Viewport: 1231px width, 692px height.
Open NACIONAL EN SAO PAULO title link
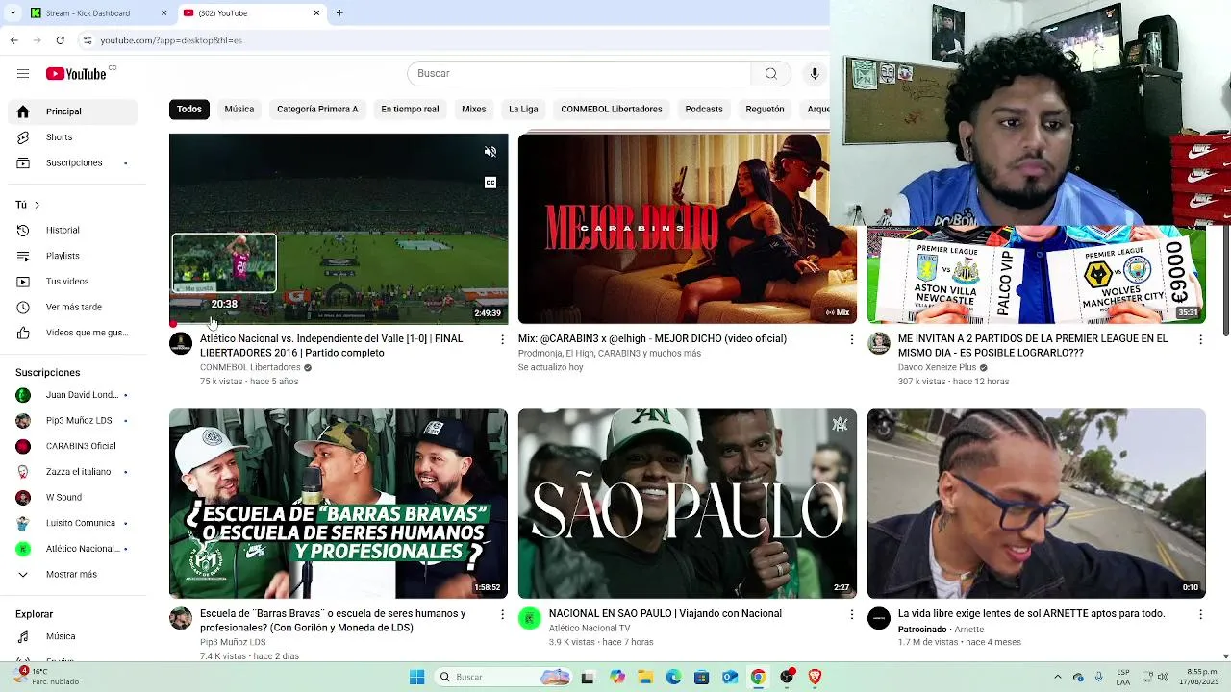[666, 614]
